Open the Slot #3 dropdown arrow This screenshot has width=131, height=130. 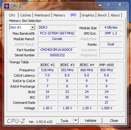tap(32, 27)
